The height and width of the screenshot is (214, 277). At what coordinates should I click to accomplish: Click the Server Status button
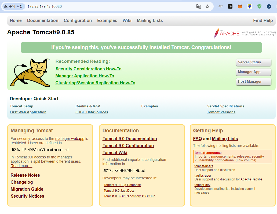point(253,62)
